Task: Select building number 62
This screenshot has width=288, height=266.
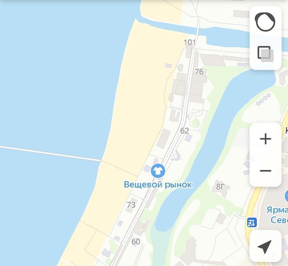Action: (x=184, y=131)
